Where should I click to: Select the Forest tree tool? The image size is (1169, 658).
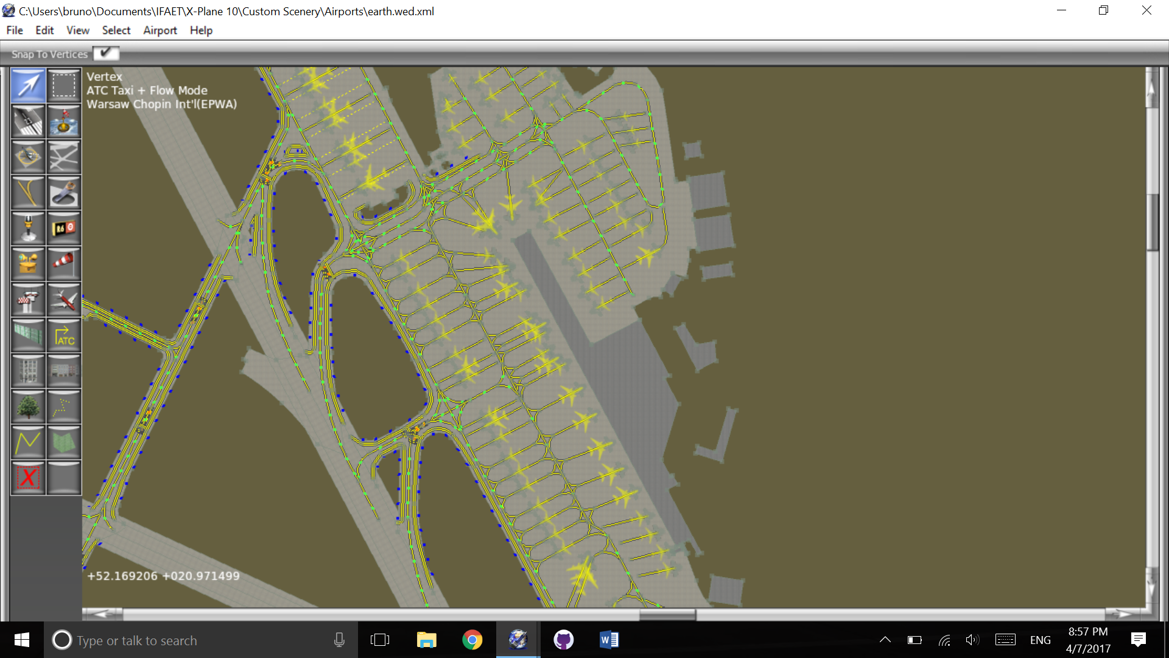tap(28, 407)
